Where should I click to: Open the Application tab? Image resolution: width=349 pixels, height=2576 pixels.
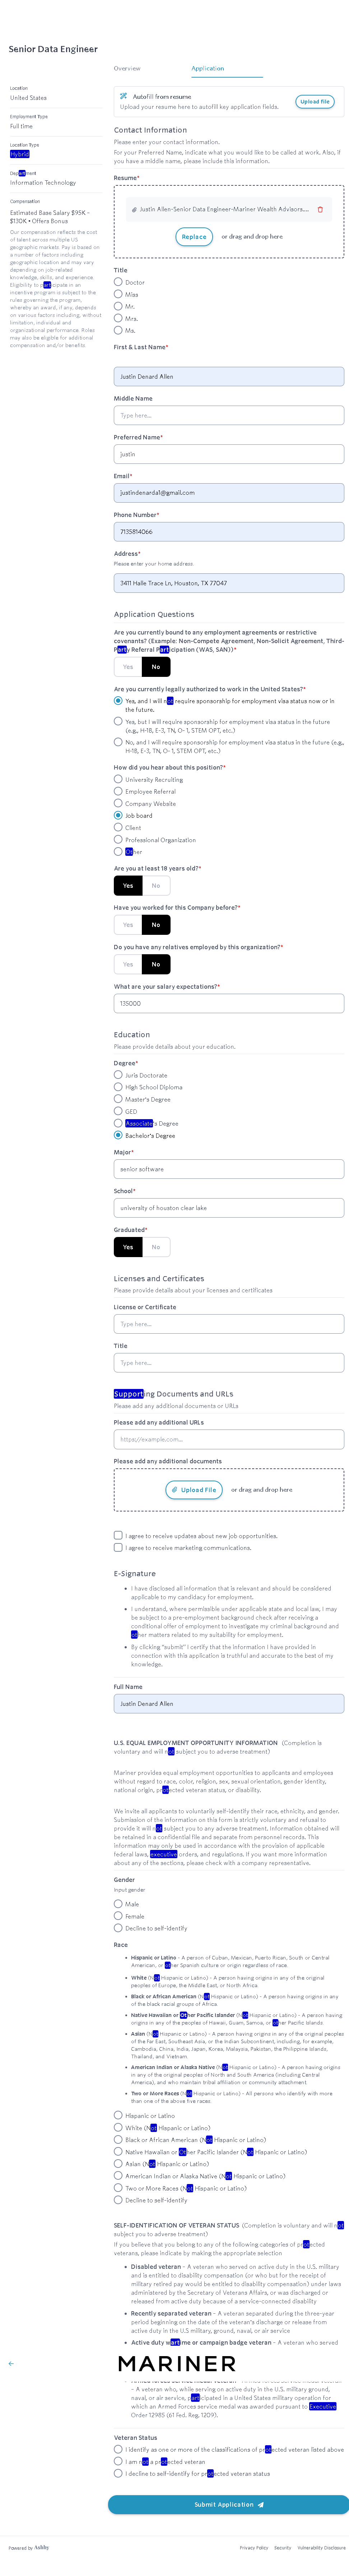(207, 68)
